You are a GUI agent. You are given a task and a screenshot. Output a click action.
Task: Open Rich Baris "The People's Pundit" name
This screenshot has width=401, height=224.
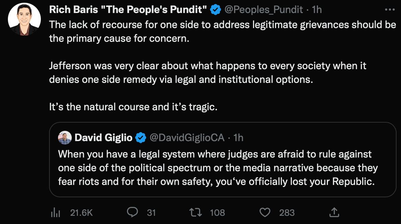pyautogui.click(x=128, y=10)
